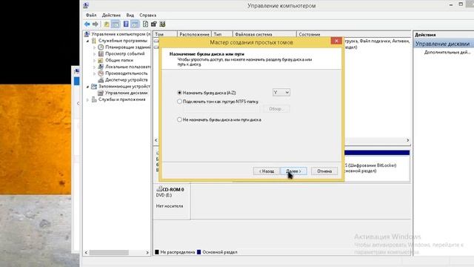Collapse the Запоминающие устройства node
This screenshot has width=474, height=267.
click(87, 87)
